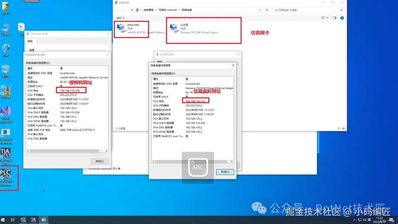
Task: Open the 360 software desktop shortcut
Action: coord(6,92)
